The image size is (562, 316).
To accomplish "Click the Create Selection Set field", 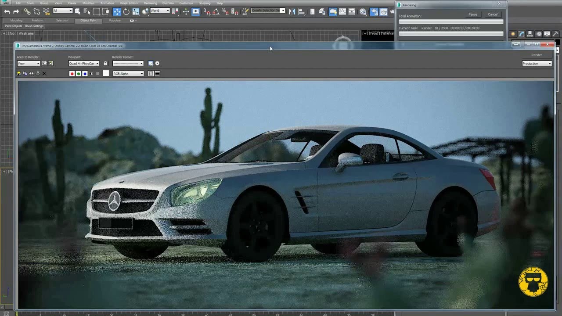I will 268,11.
